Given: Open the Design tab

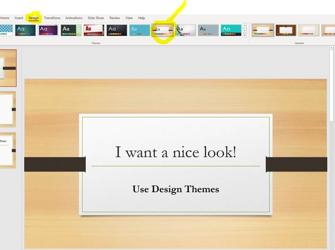Looking at the screenshot, I should pos(33,18).
